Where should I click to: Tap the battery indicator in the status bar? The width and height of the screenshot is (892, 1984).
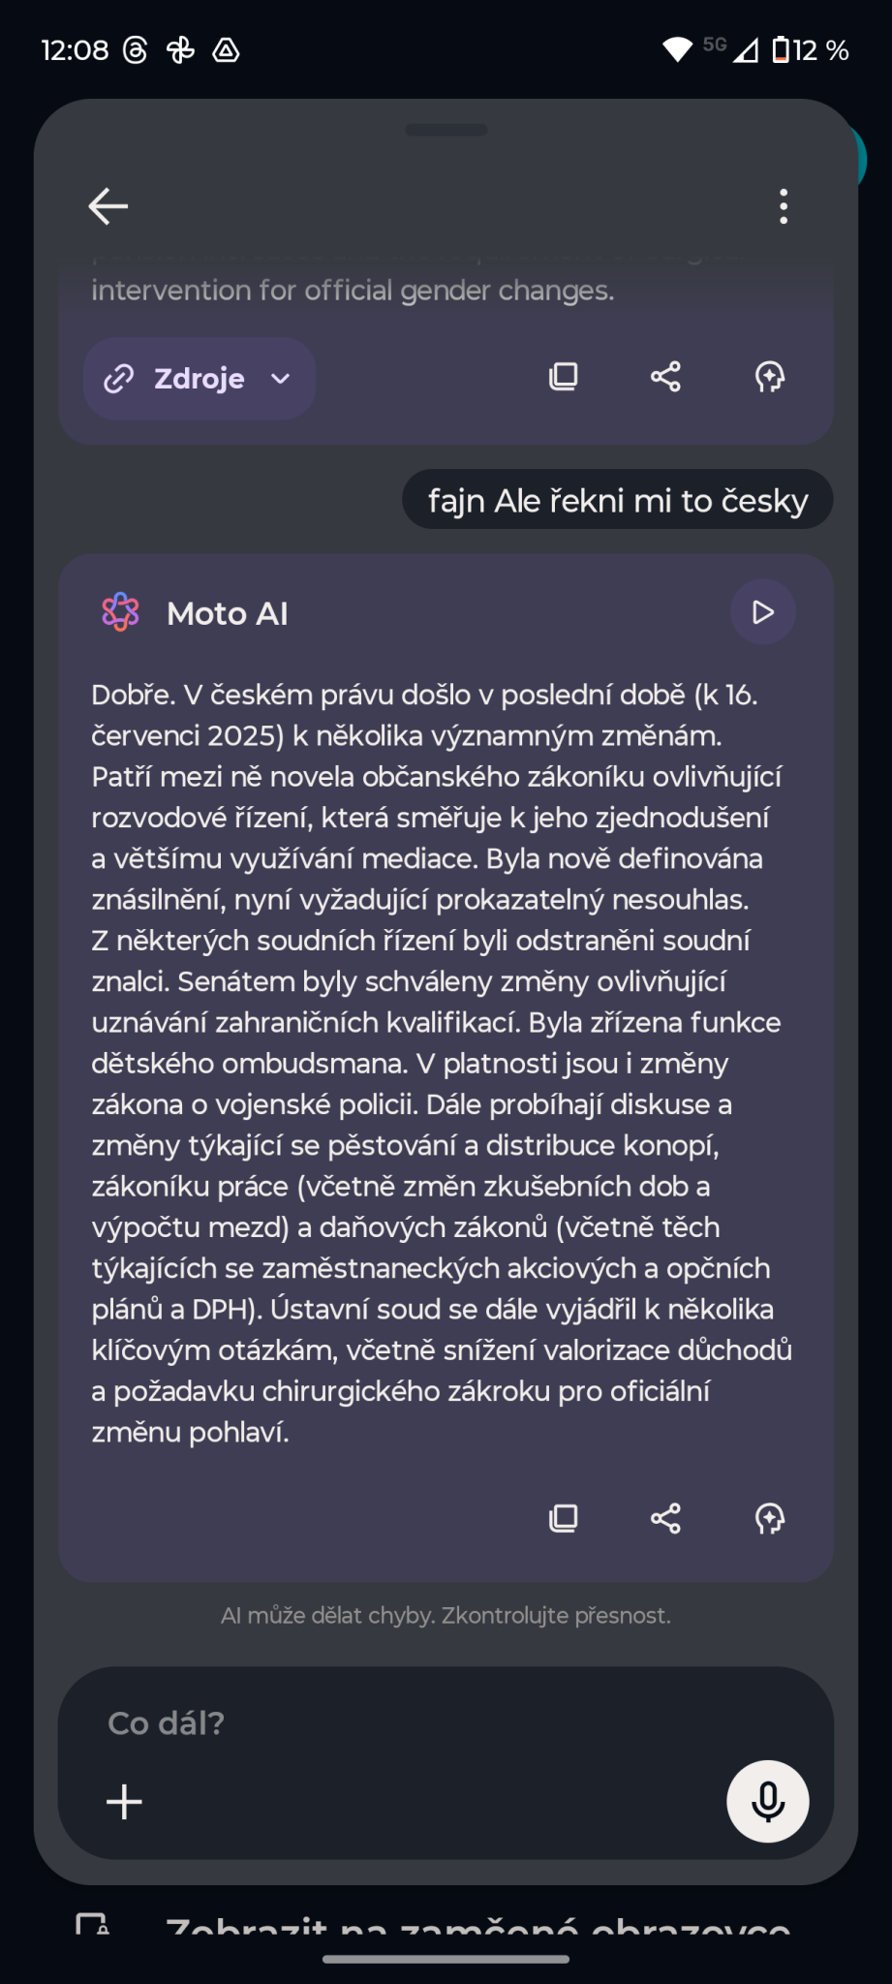[781, 50]
